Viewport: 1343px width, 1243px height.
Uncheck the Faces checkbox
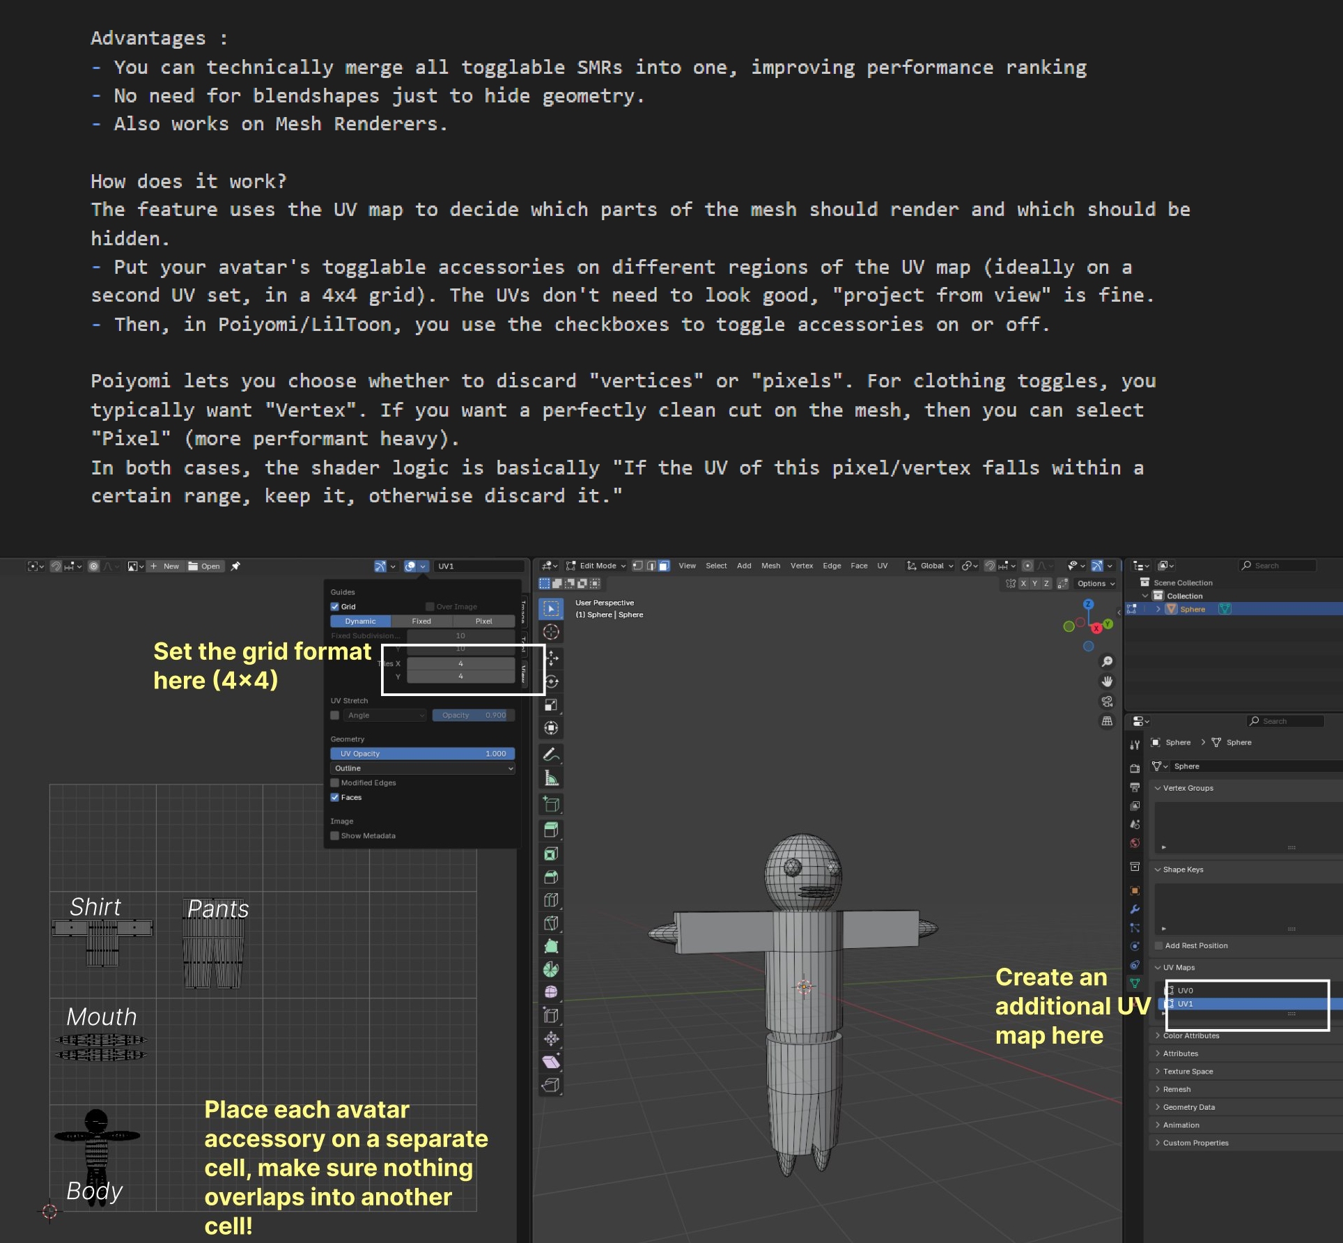335,797
